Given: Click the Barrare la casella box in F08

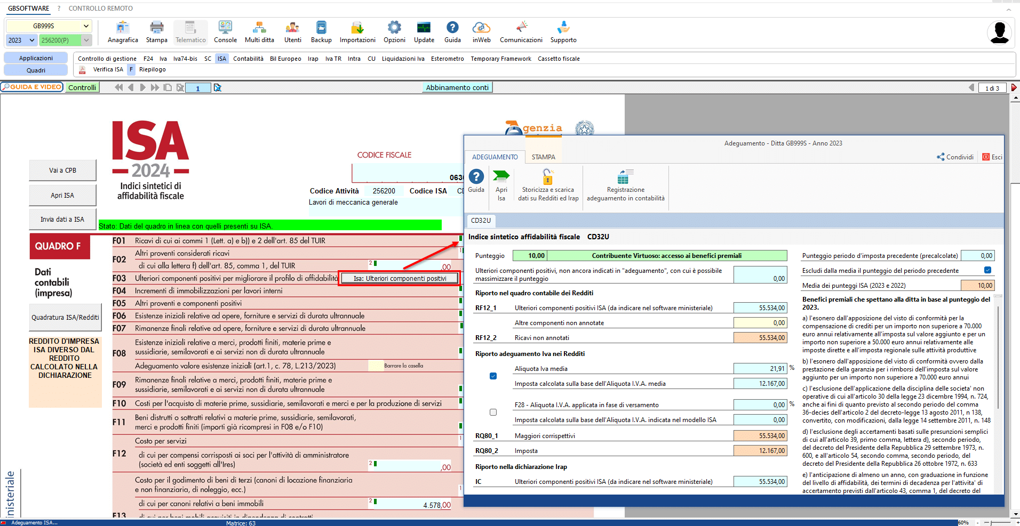Looking at the screenshot, I should [x=376, y=366].
